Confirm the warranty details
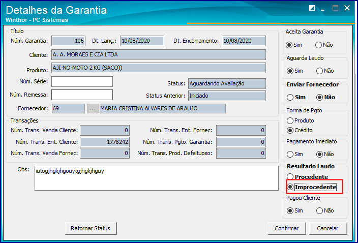The image size is (358, 243). [x=287, y=228]
